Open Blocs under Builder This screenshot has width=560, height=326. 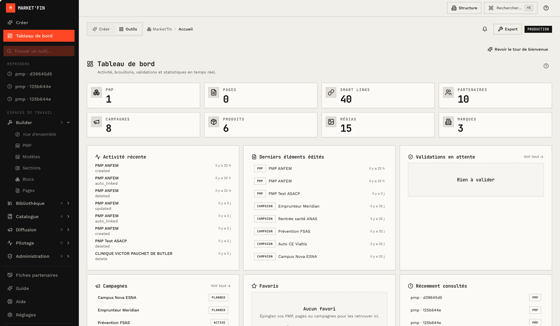point(43,179)
